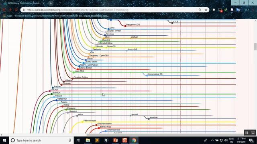The height and width of the screenshot is (144, 257).
Task: Select the GNU/Linux Distributions Timeline tab
Action: click(24, 3)
